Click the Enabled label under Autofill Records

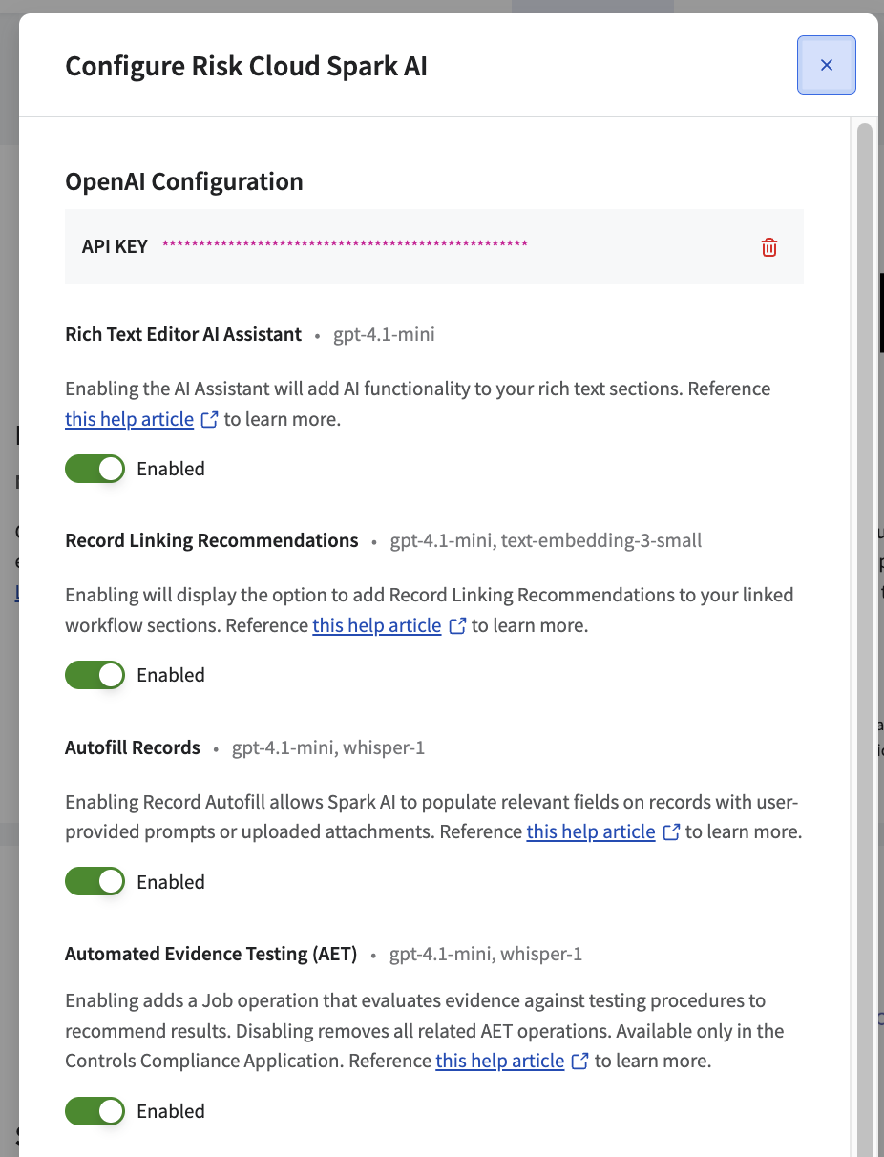point(171,882)
